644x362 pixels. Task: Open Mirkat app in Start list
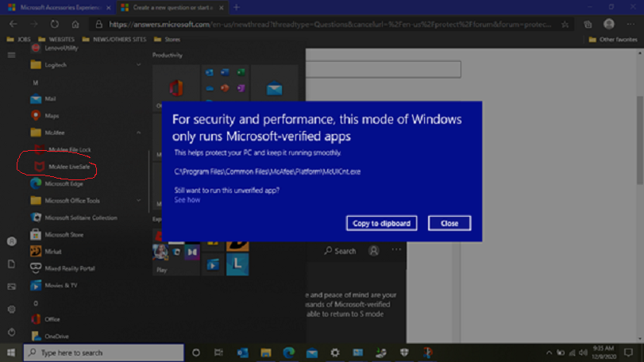pyautogui.click(x=46, y=252)
